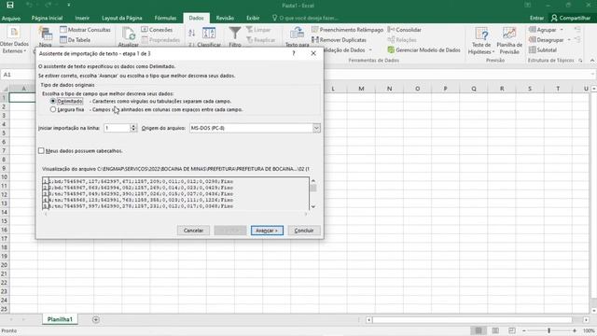The image size is (597, 336).
Task: Open the Origem do arquivo dropdown
Action: coord(316,128)
